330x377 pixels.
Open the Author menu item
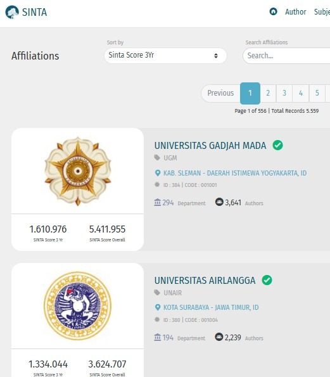pos(295,12)
